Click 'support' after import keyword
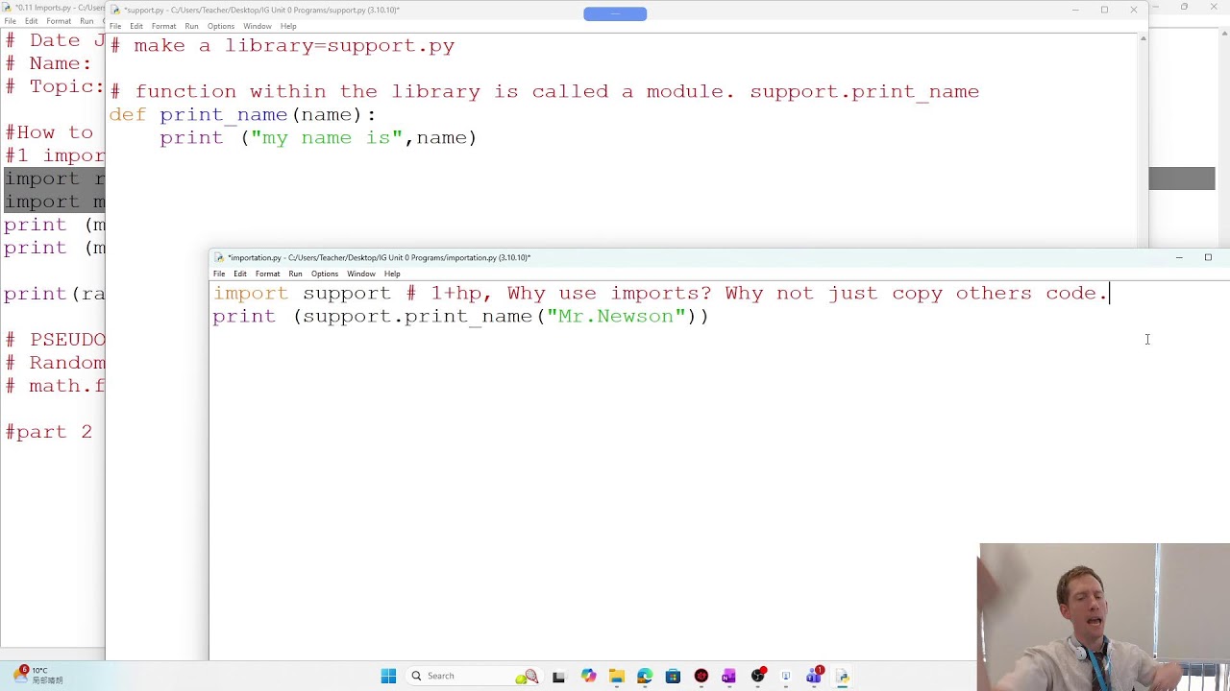This screenshot has height=691, width=1230. coord(347,293)
